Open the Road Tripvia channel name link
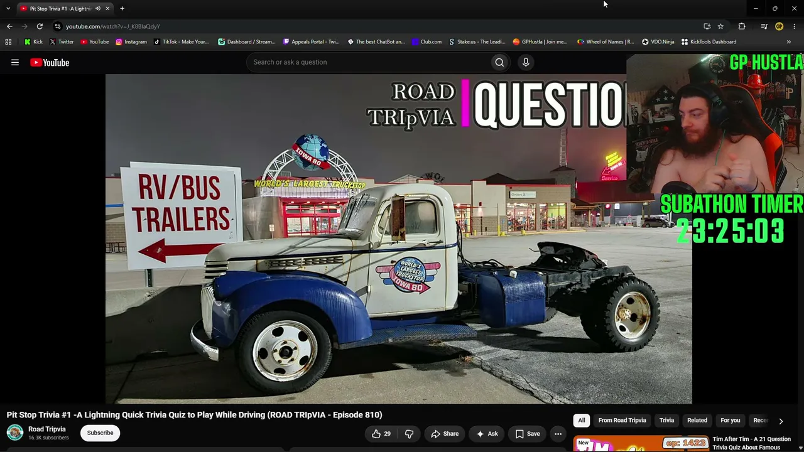 point(47,429)
